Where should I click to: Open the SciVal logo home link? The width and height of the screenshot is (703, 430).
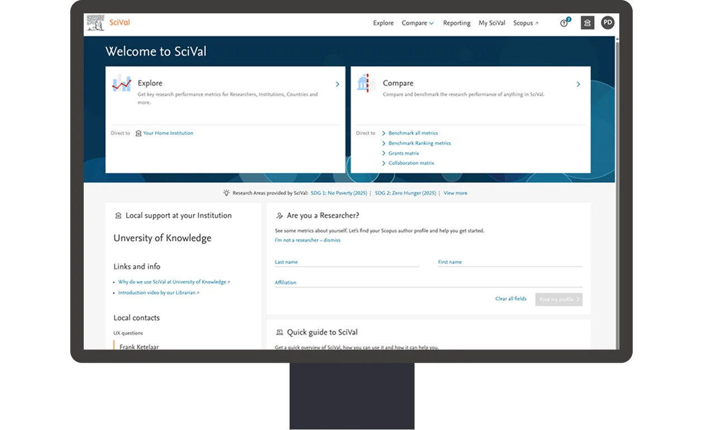click(109, 23)
